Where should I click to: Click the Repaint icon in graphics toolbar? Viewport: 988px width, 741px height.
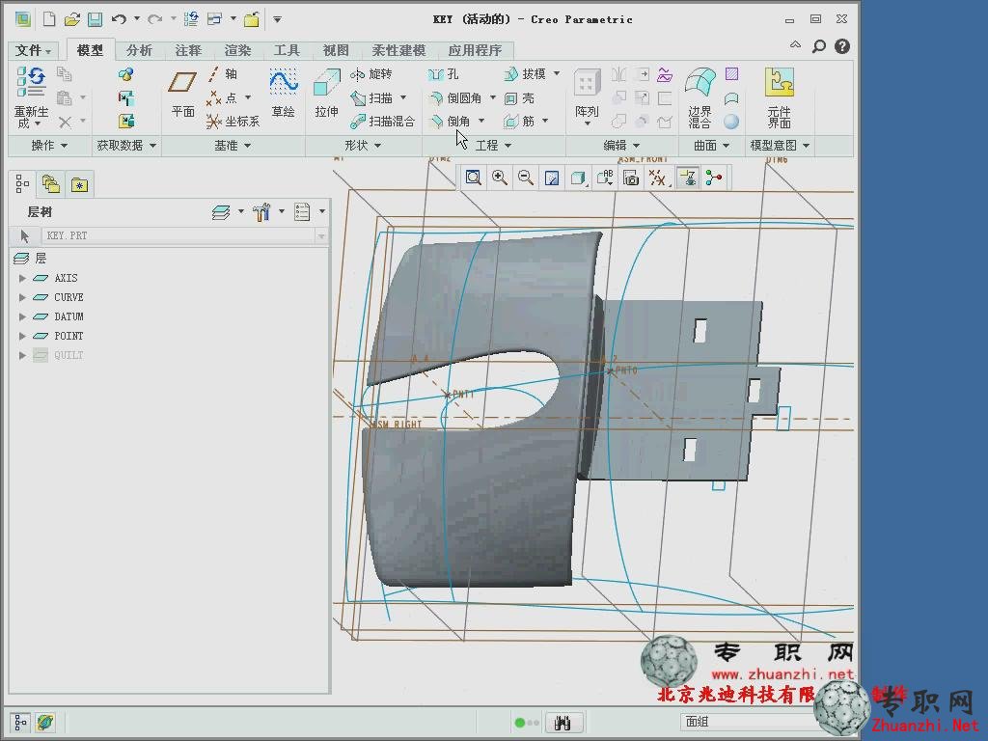click(552, 178)
